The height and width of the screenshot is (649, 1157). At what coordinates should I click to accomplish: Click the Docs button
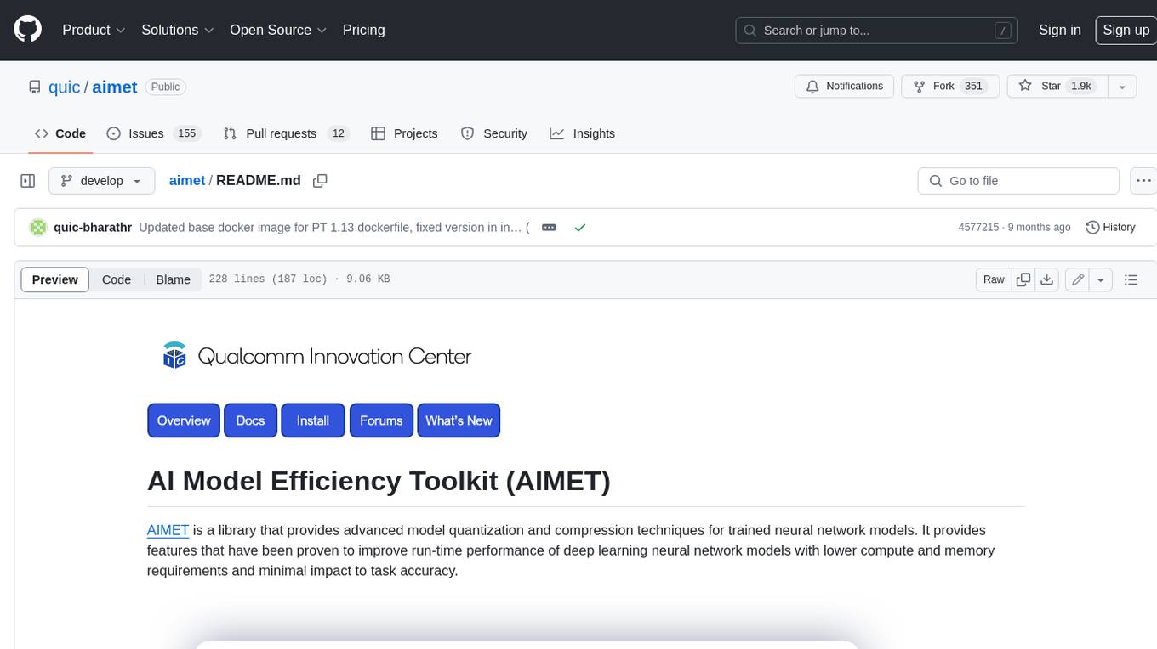(x=250, y=420)
